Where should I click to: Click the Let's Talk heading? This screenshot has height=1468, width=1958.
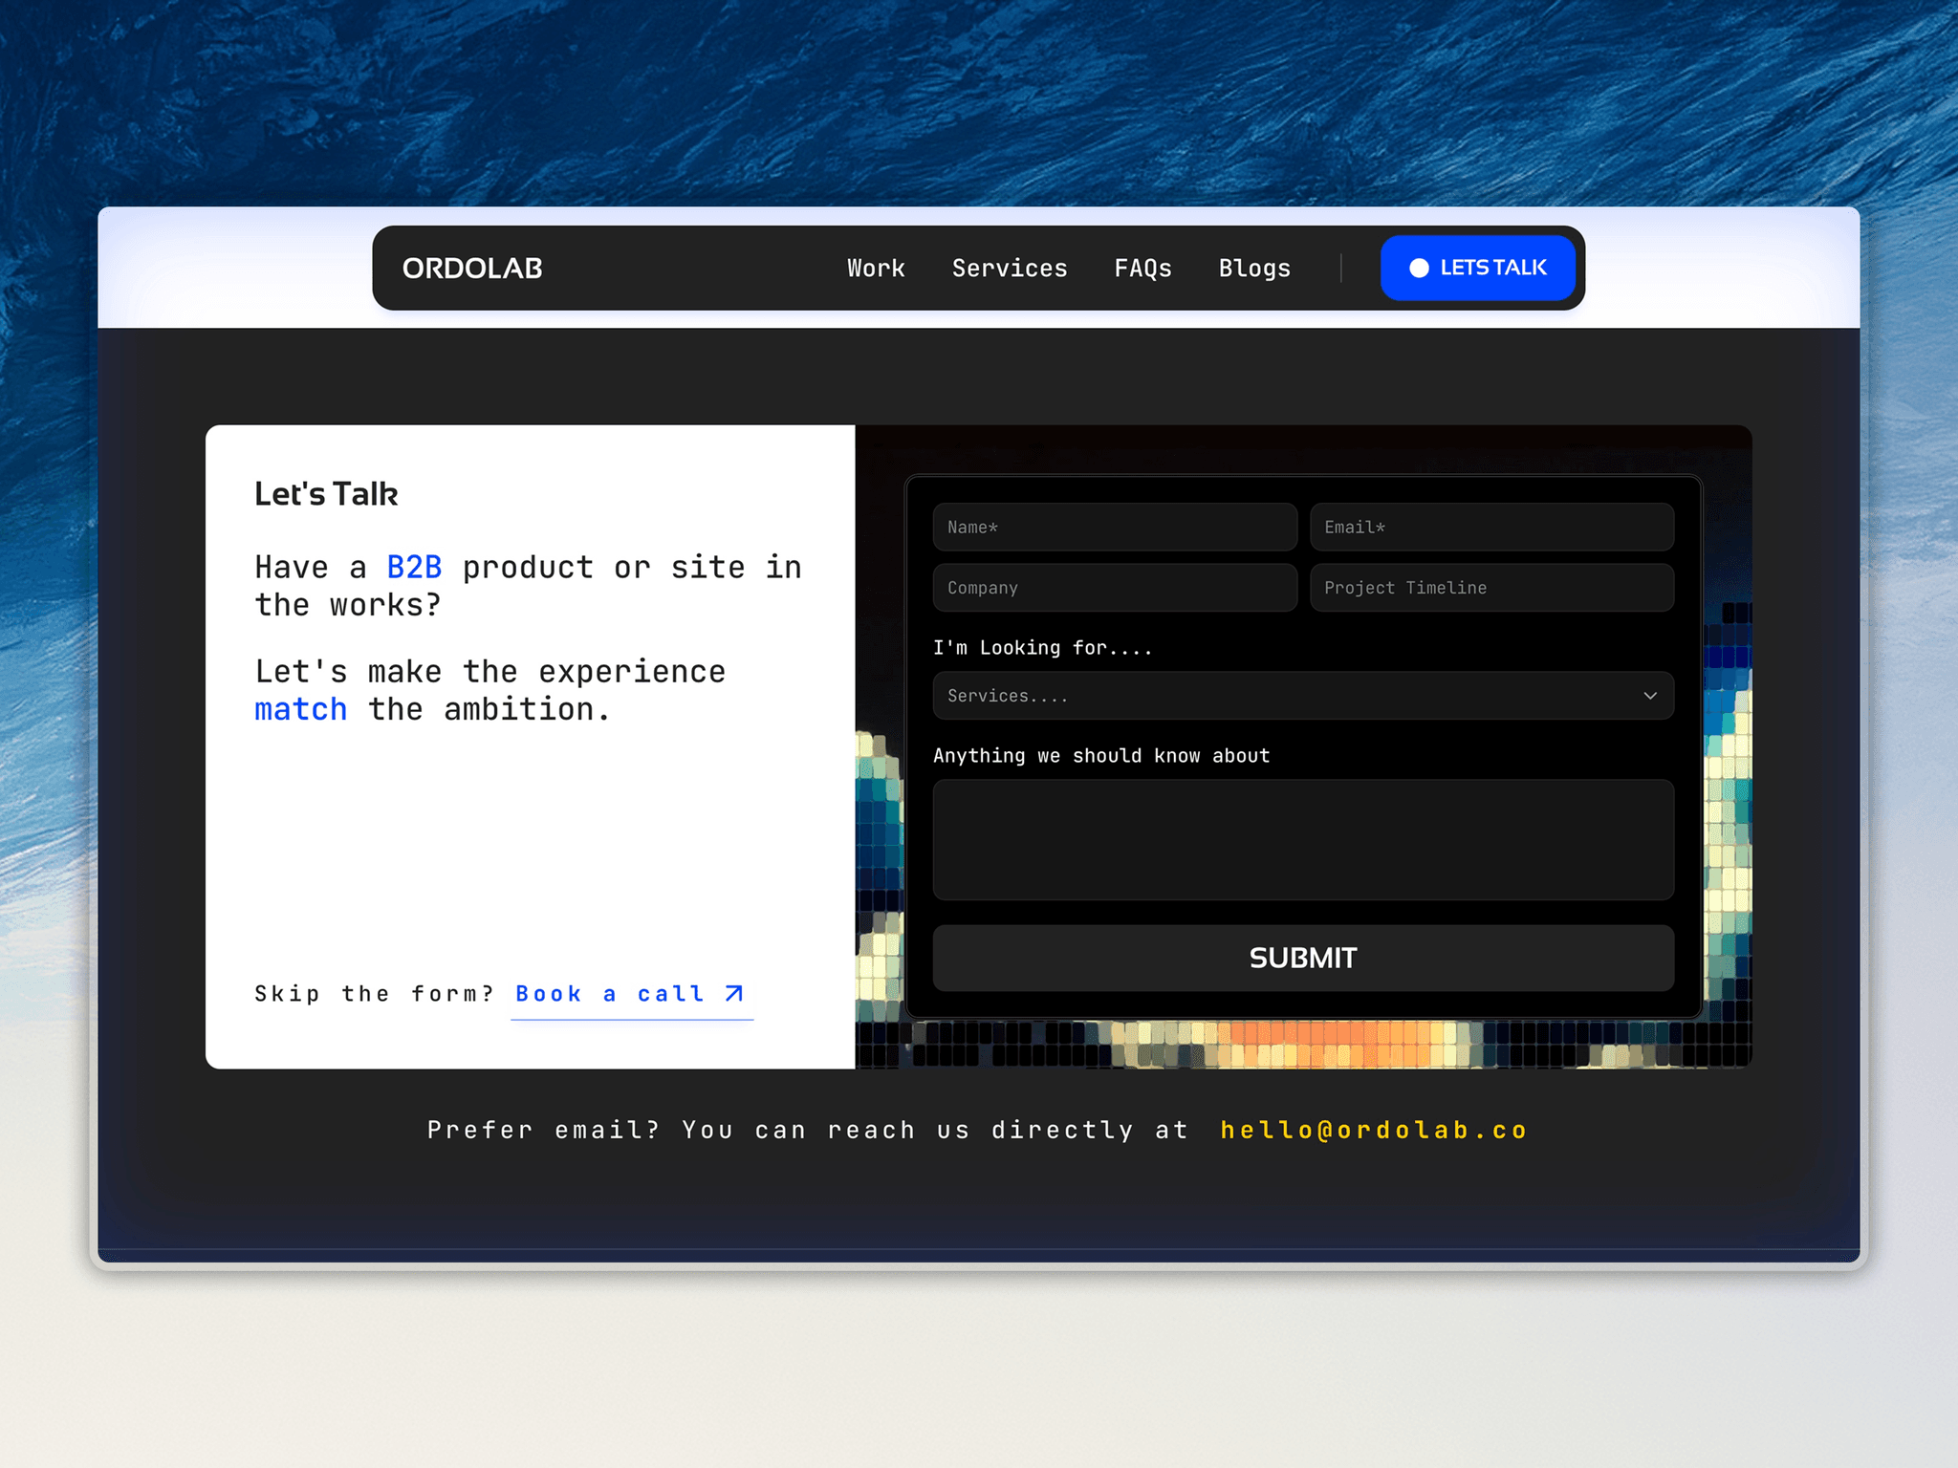(326, 494)
